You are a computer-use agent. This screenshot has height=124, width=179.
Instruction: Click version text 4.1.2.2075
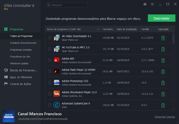click(147, 38)
